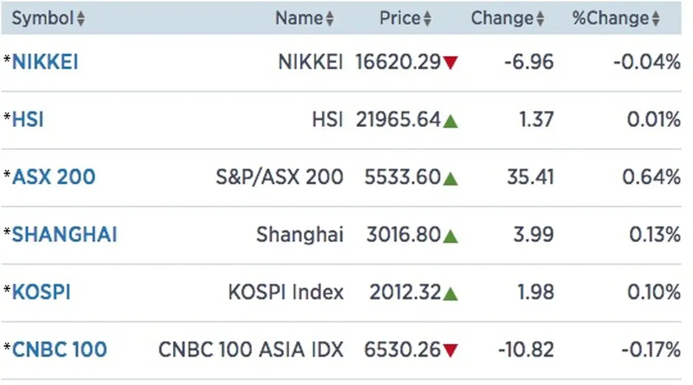Sort table by Symbol column arrows
The height and width of the screenshot is (385, 693).
[x=81, y=19]
